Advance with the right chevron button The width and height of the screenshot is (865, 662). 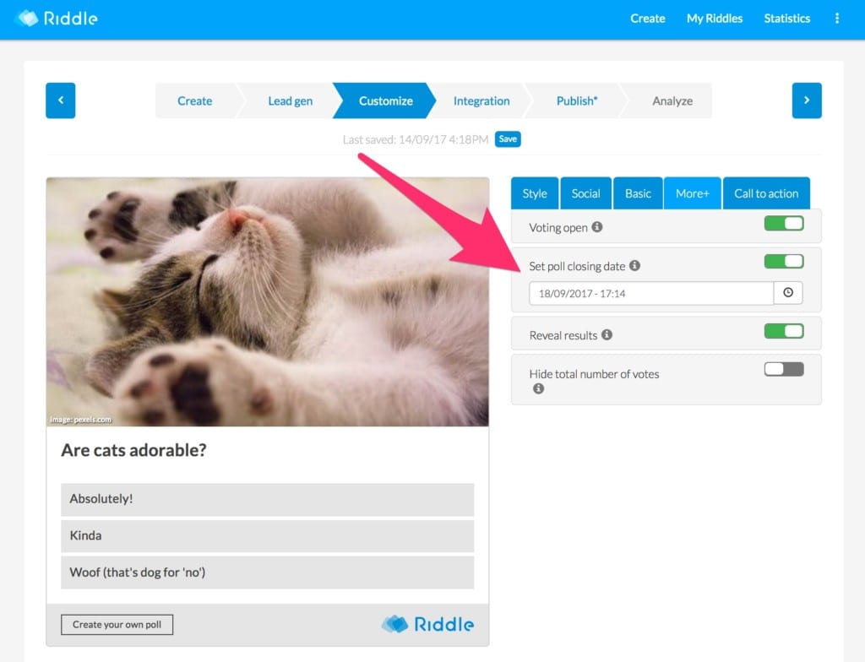tap(807, 100)
